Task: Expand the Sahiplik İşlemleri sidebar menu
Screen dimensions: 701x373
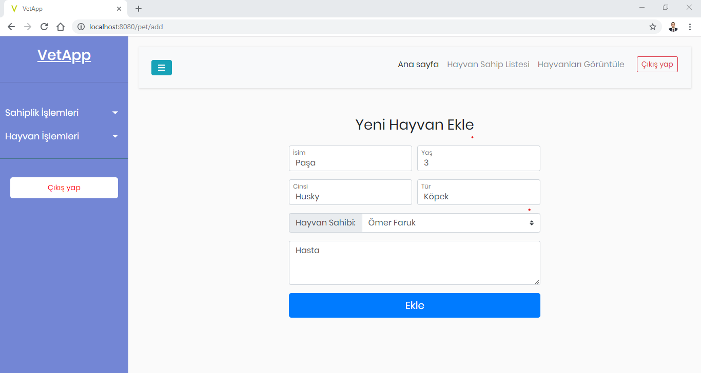Action: pyautogui.click(x=62, y=113)
